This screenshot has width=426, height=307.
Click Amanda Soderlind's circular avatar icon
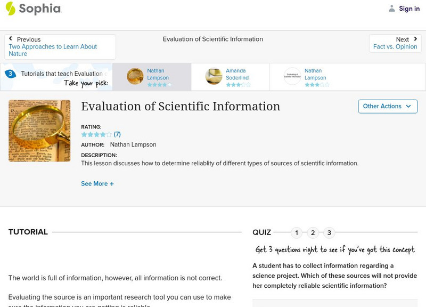[x=214, y=76]
